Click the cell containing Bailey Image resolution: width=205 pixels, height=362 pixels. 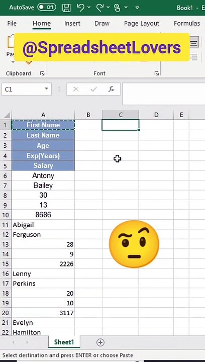[43, 186]
